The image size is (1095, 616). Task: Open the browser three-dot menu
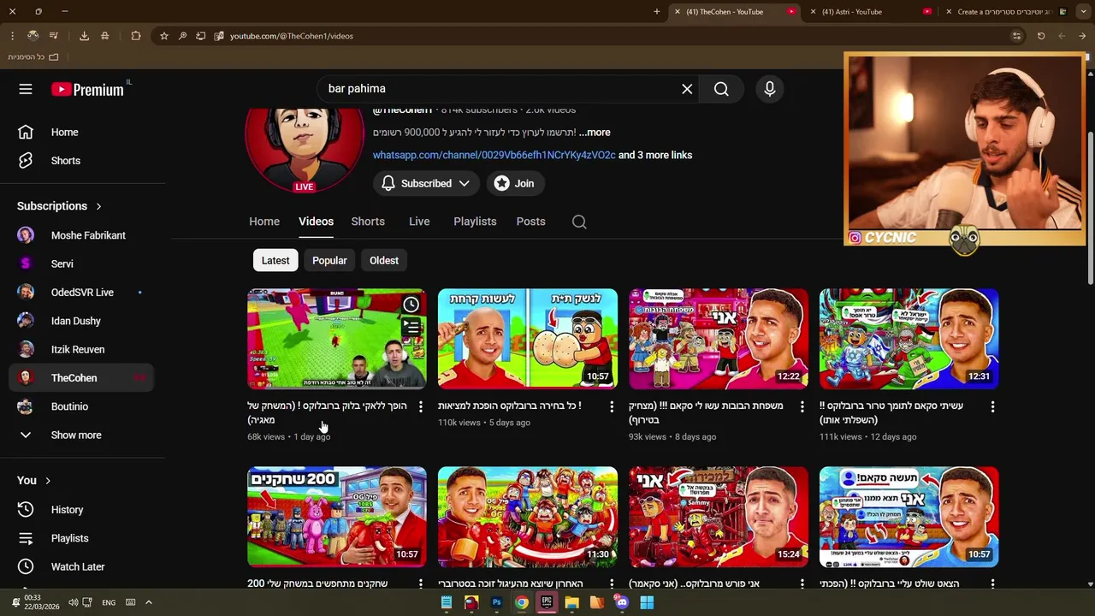(12, 36)
